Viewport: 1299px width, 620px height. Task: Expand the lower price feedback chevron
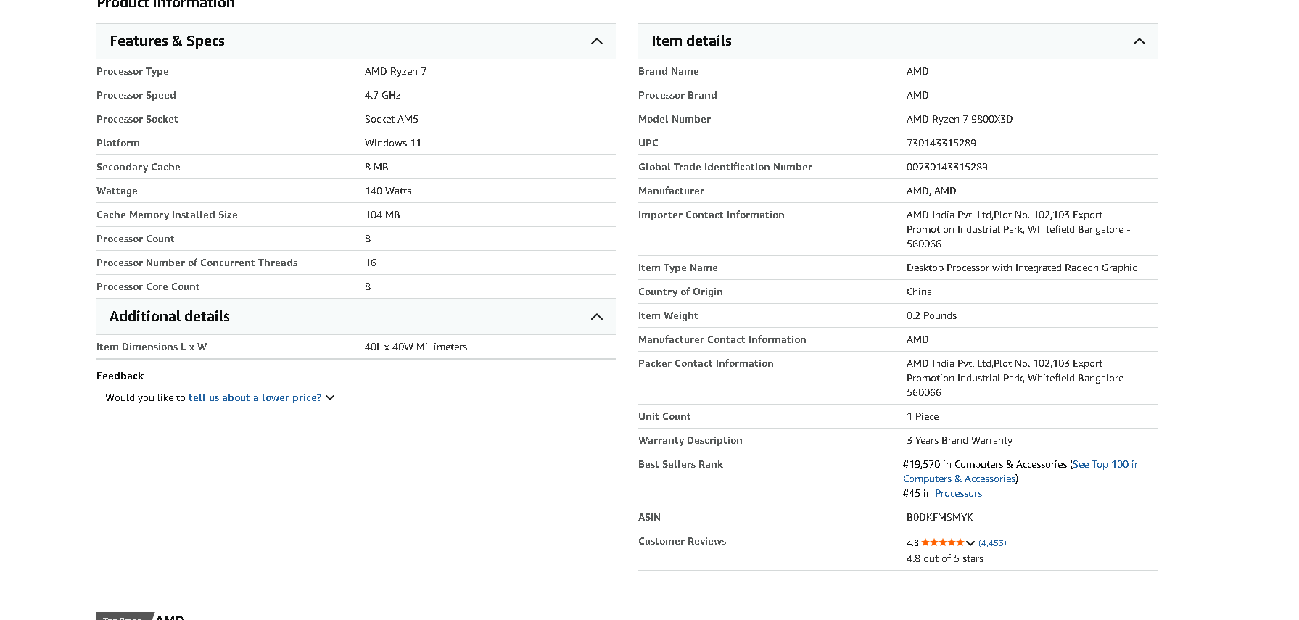(331, 398)
